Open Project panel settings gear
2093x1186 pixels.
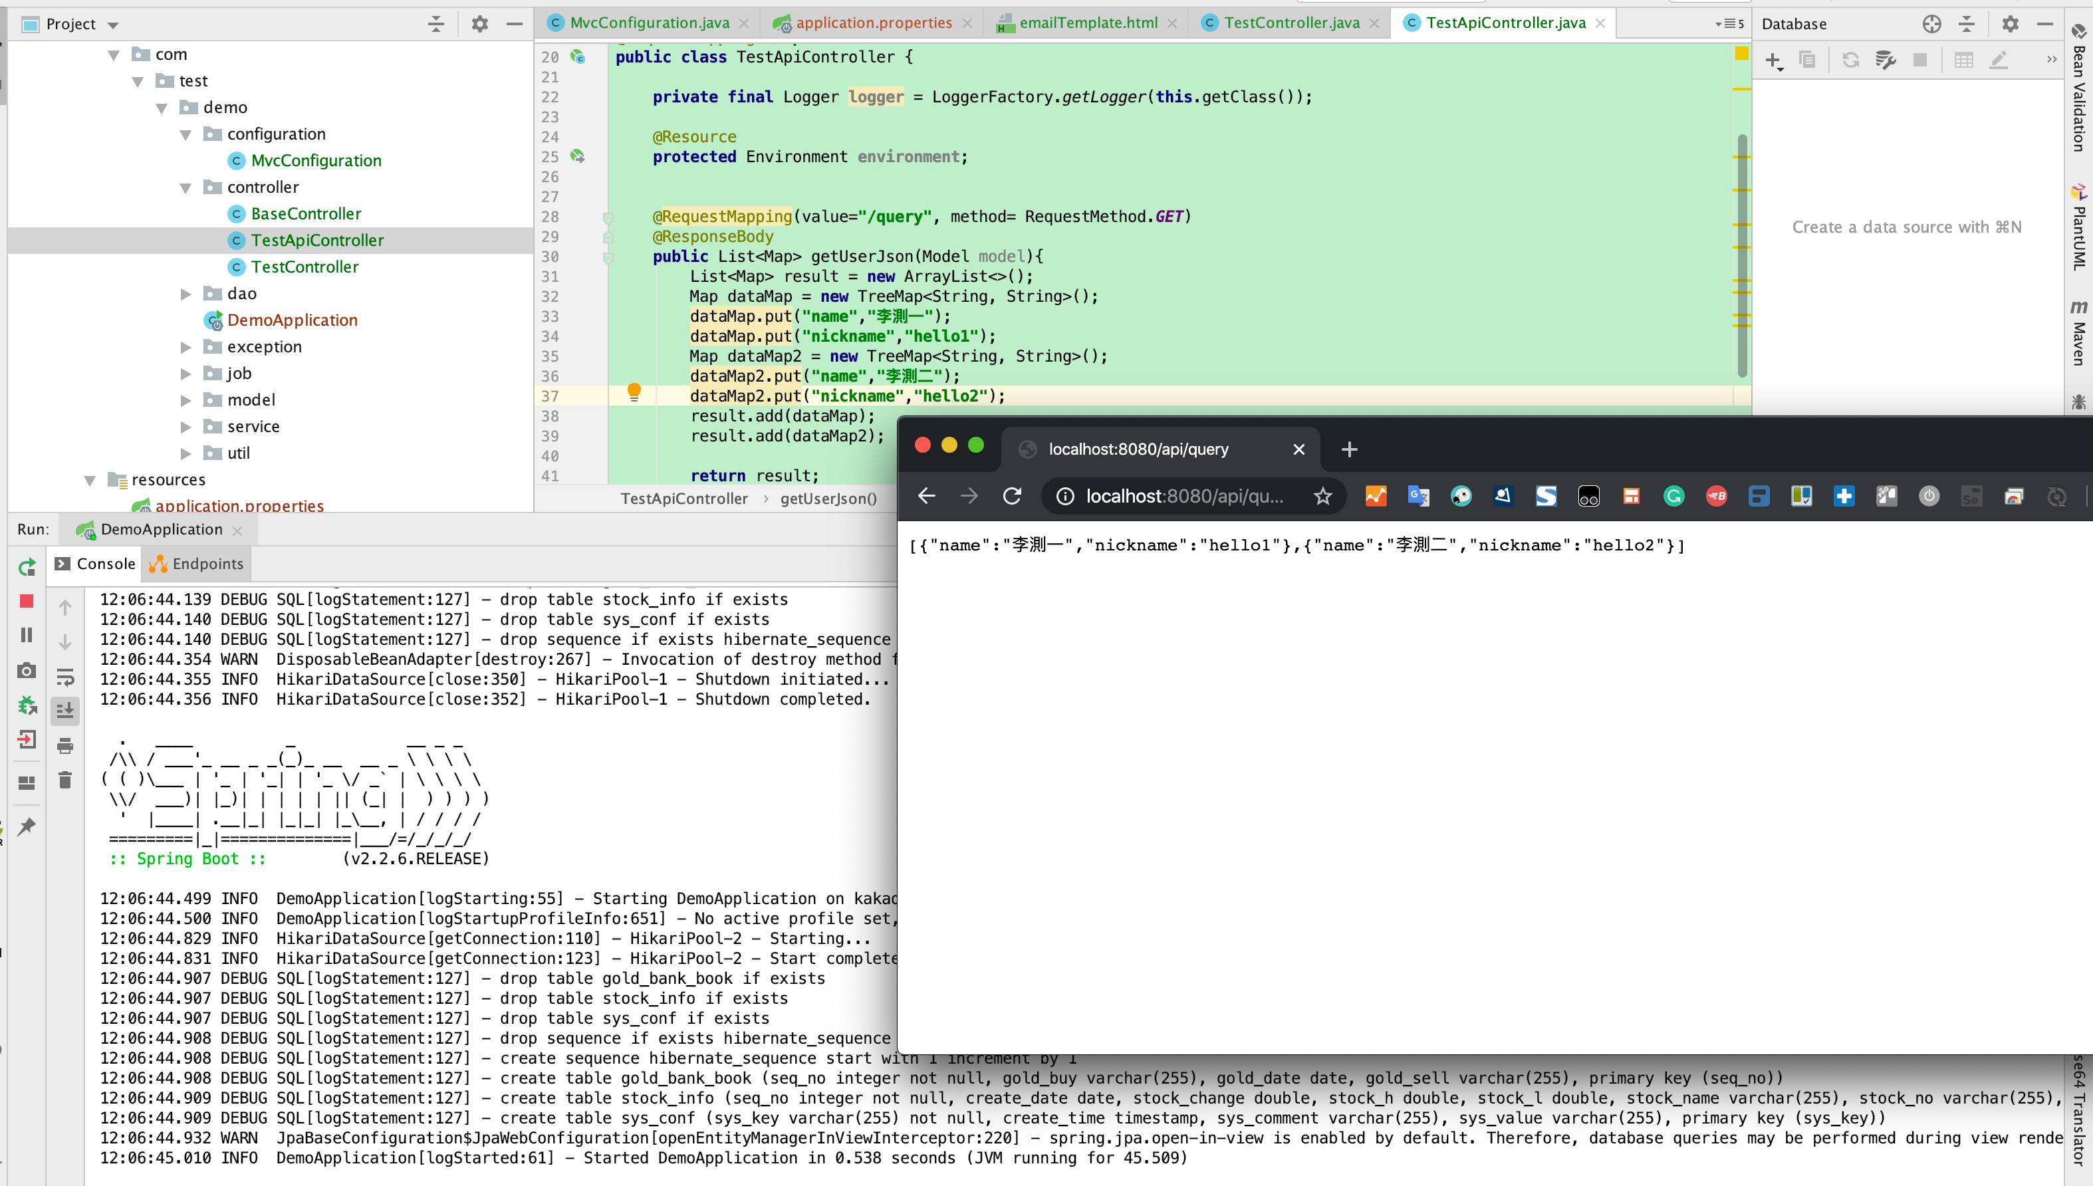(x=479, y=25)
